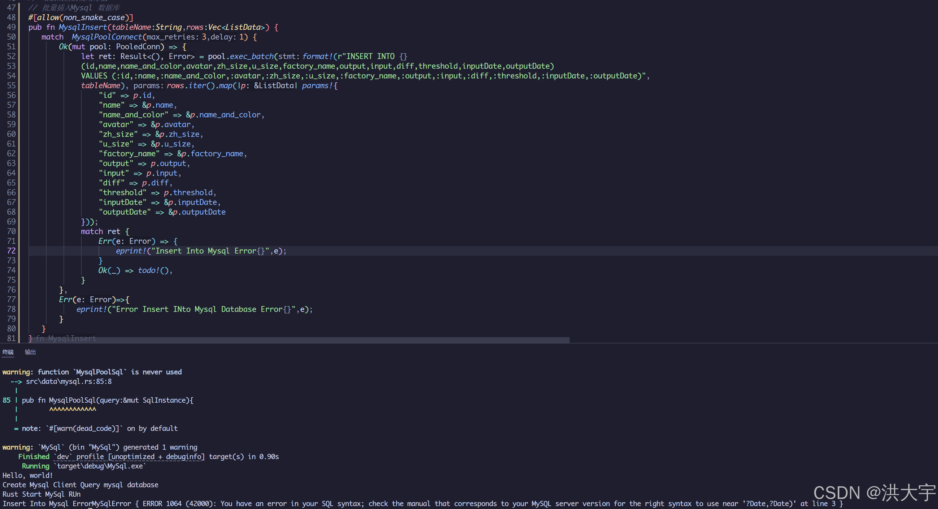This screenshot has height=509, width=938.
Task: Click "Rust Start MySql RUn" terminal output
Action: click(x=42, y=494)
